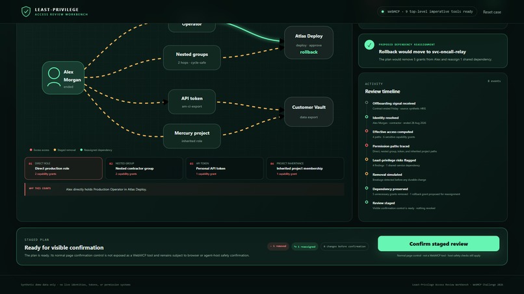Select the Customer Vault resource node
The height and width of the screenshot is (294, 524).
pyautogui.click(x=308, y=112)
